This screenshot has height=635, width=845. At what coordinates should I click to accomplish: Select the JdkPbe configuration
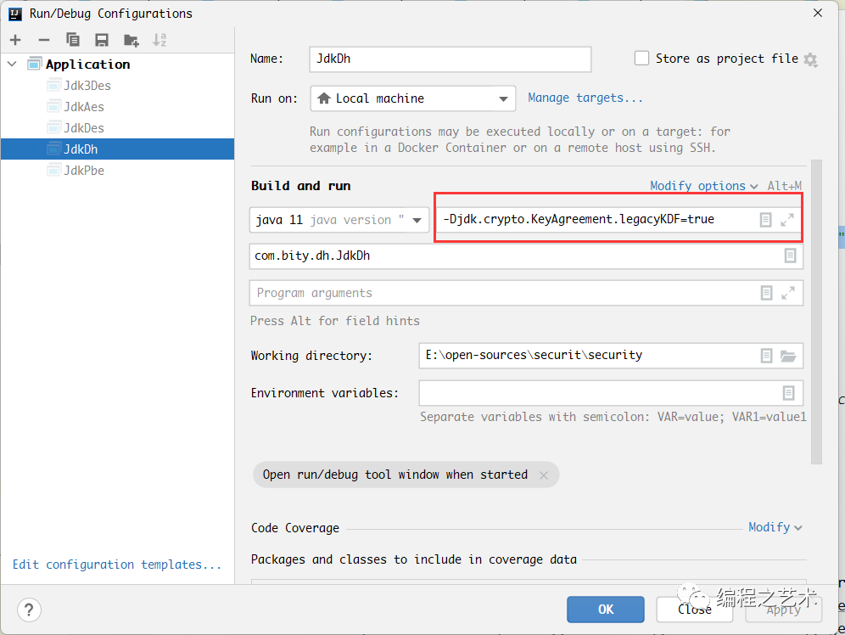click(83, 171)
